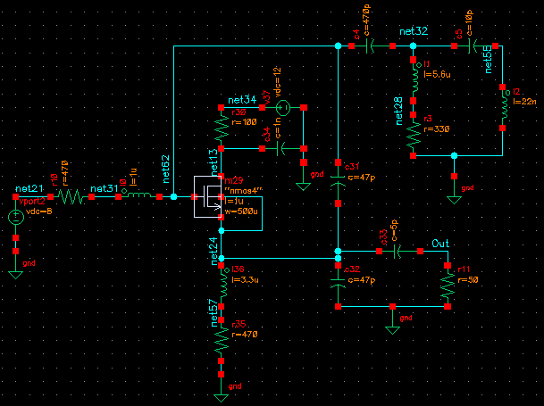Select inductor l36 coil symbol

pyautogui.click(x=223, y=286)
